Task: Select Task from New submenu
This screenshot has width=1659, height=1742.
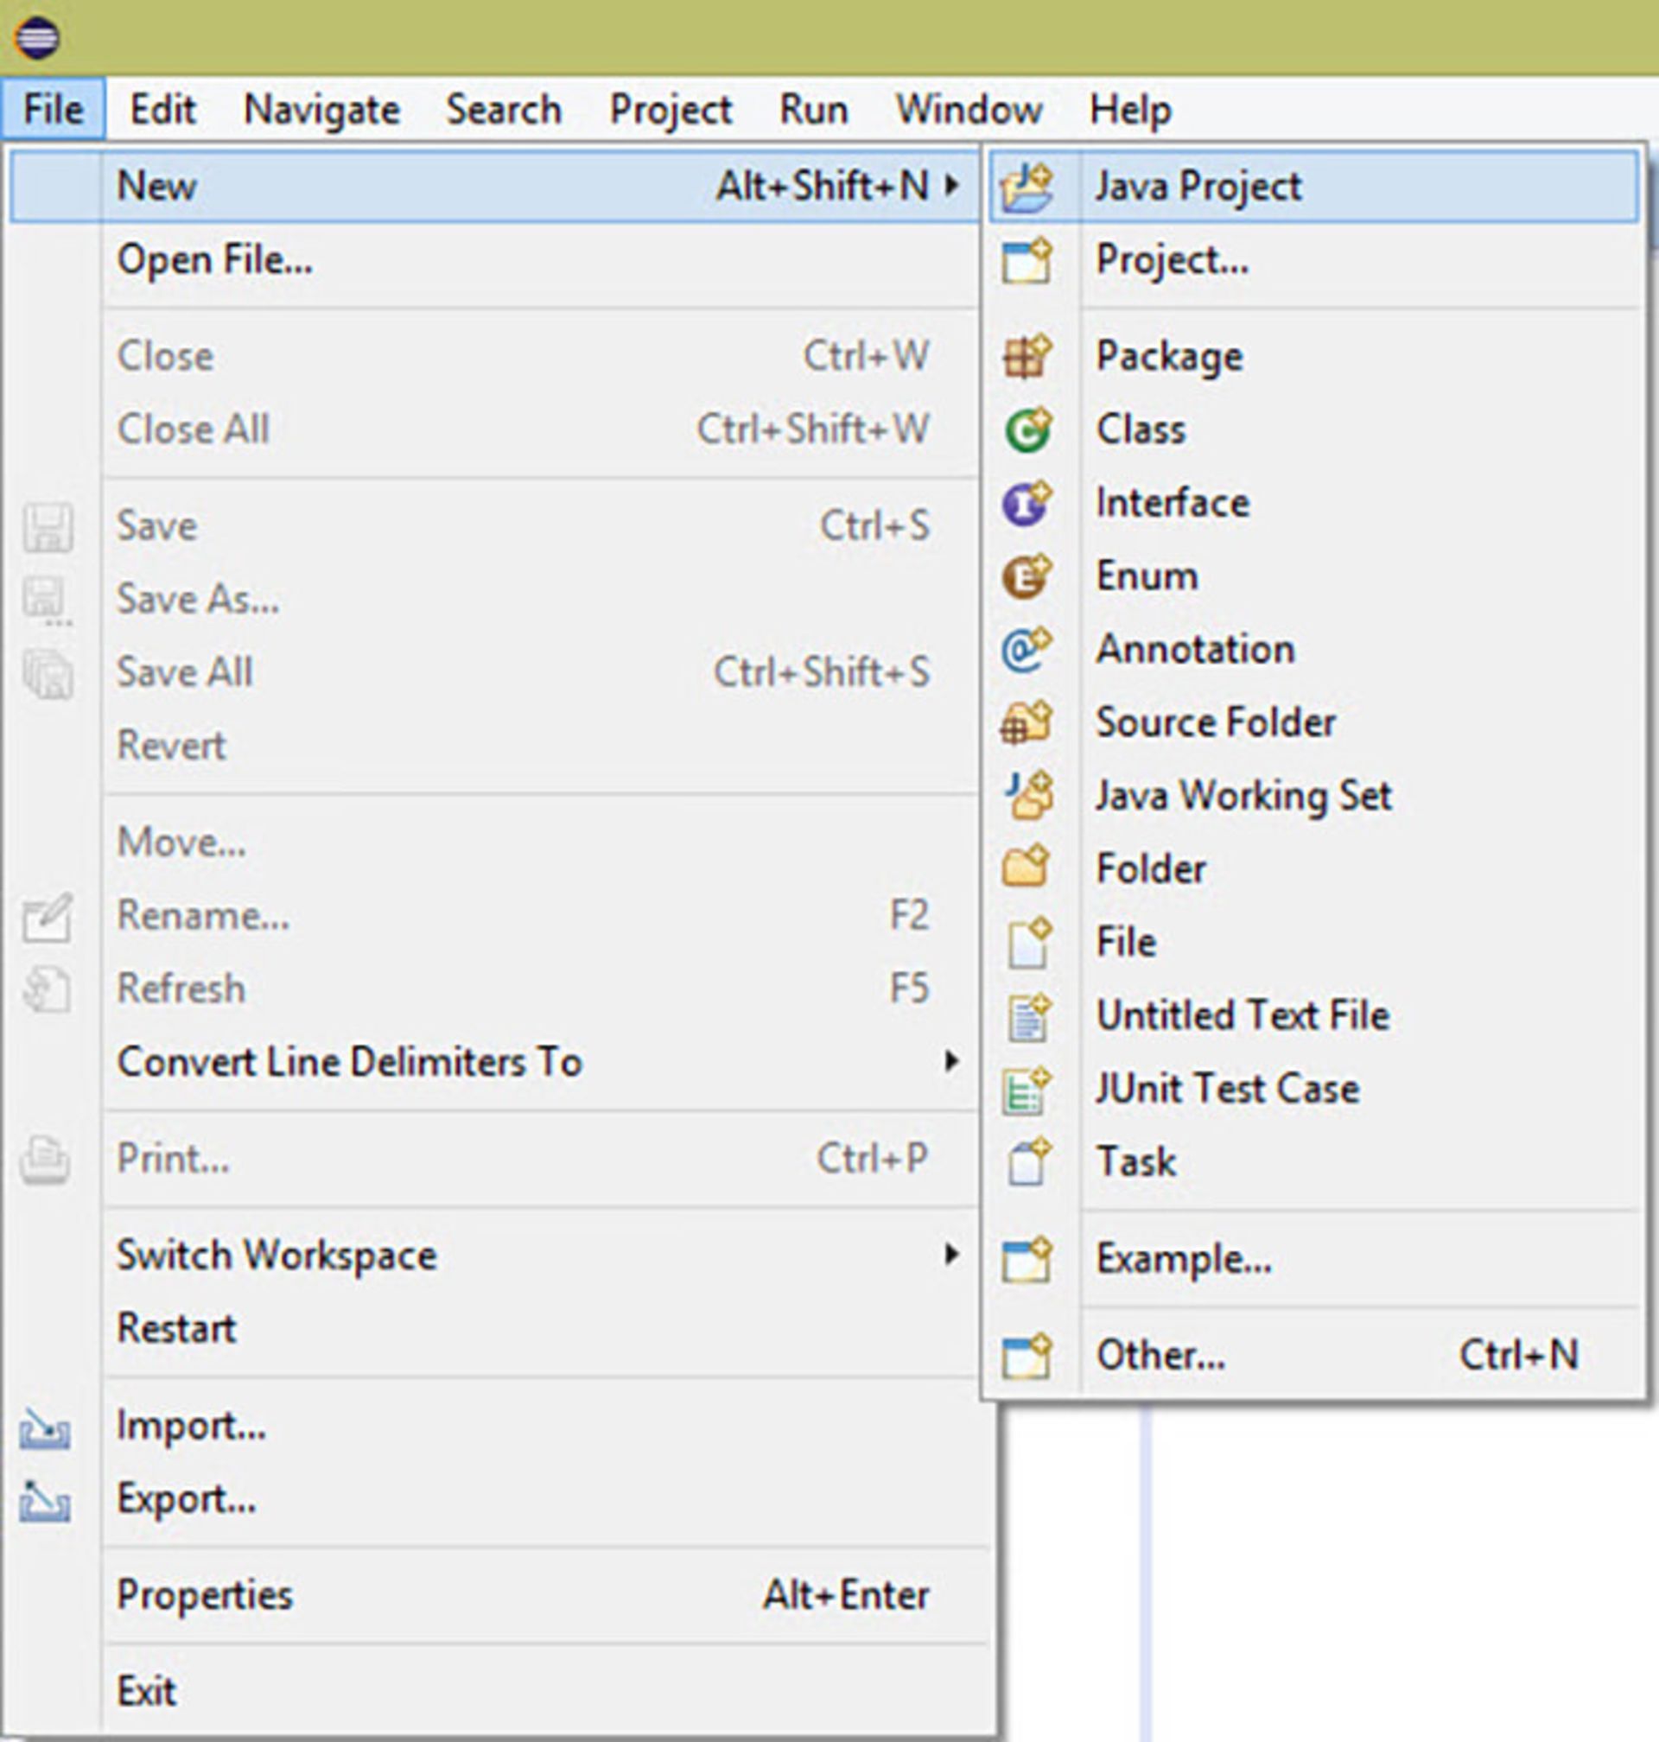Action: pyautogui.click(x=1313, y=1162)
